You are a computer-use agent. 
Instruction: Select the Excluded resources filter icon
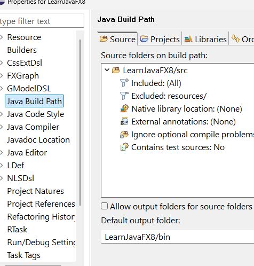(x=124, y=96)
